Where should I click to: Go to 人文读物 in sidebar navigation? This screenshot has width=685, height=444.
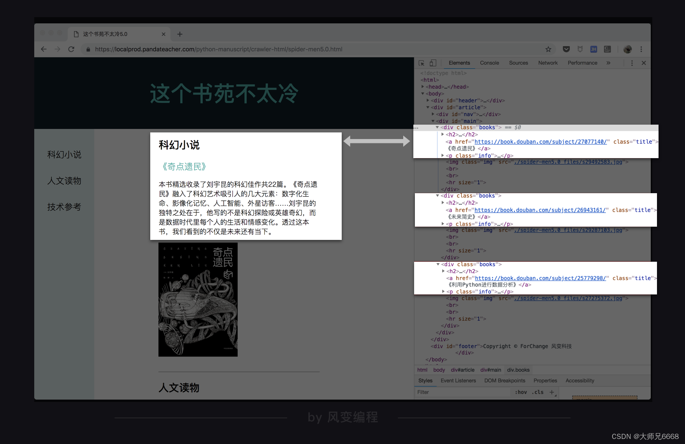[64, 181]
